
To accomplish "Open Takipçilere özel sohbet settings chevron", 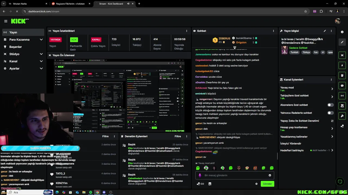I will (x=332, y=97).
